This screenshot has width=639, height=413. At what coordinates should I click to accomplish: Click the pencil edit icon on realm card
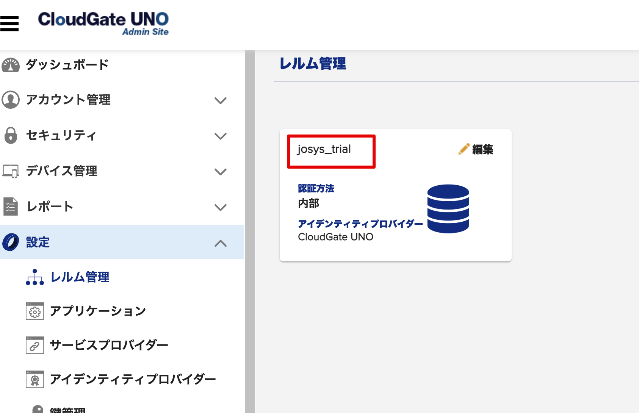464,149
